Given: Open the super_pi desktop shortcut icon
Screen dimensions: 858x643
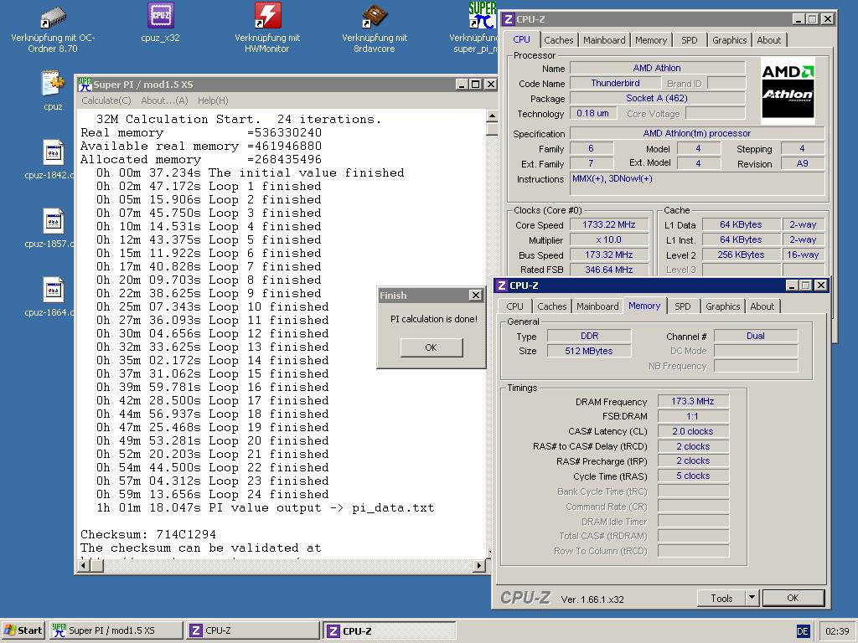Looking at the screenshot, I should point(482,15).
